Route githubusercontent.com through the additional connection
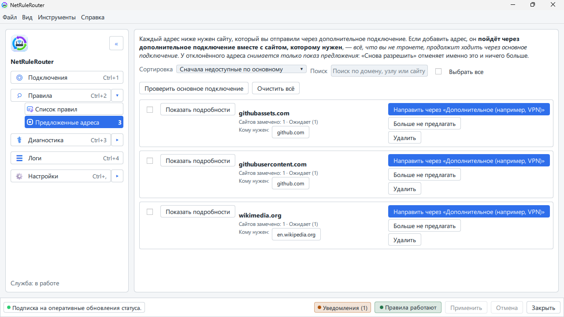 [x=469, y=161]
